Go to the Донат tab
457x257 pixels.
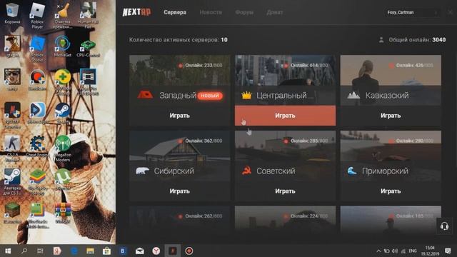pyautogui.click(x=274, y=12)
